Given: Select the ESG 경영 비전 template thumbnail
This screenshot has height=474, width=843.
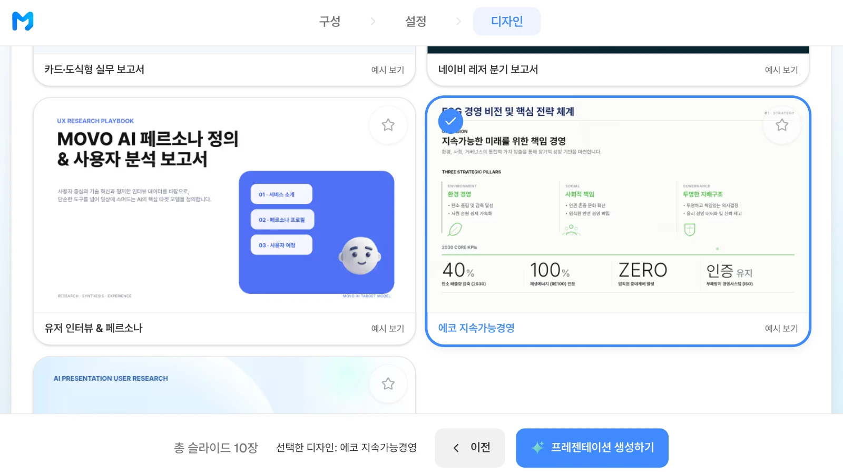Looking at the screenshot, I should (618, 205).
